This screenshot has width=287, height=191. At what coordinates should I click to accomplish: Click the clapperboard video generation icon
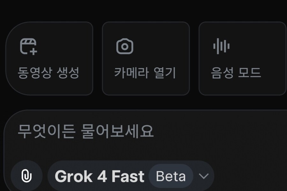pyautogui.click(x=28, y=46)
